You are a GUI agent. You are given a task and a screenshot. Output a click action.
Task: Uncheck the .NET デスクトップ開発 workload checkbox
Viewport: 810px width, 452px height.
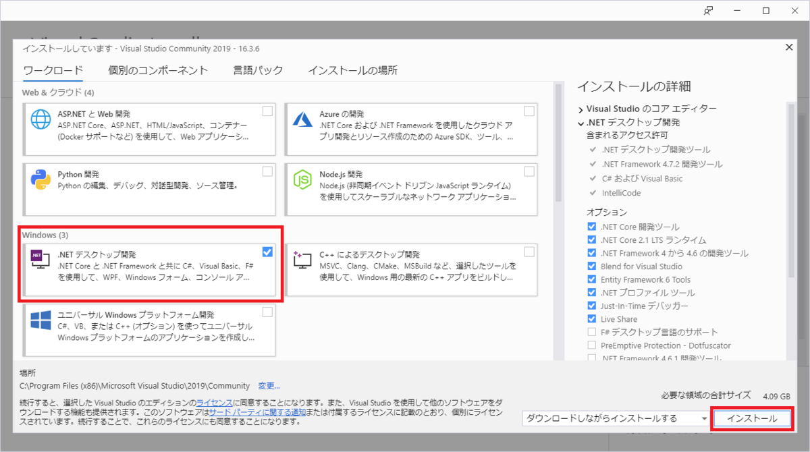(267, 252)
